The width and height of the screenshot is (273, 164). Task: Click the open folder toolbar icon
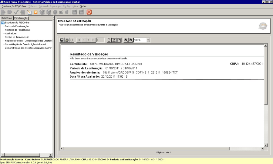tap(10, 12)
